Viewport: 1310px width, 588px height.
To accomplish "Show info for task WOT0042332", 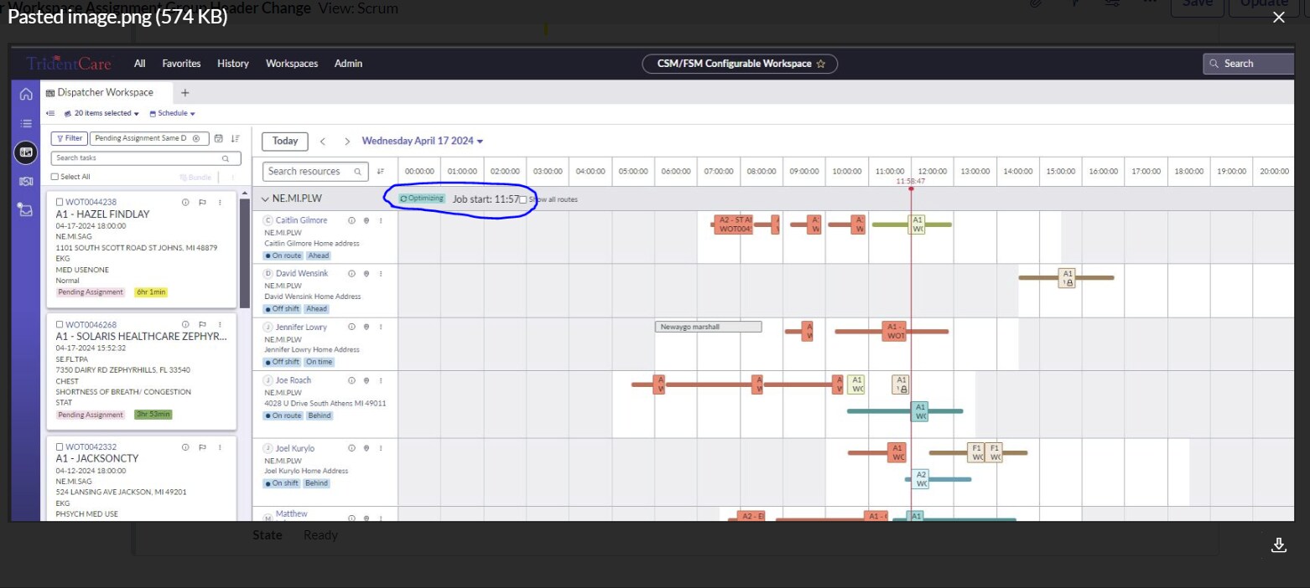I will pos(185,446).
